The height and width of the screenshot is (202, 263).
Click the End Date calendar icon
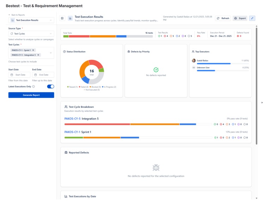36,75
